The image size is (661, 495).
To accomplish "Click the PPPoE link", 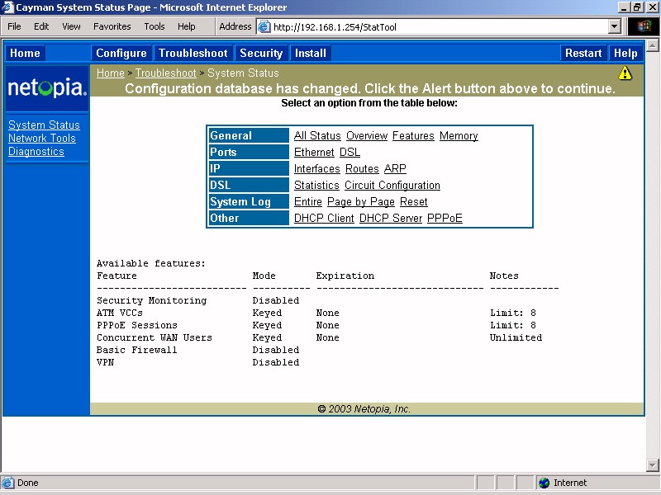I will point(445,219).
